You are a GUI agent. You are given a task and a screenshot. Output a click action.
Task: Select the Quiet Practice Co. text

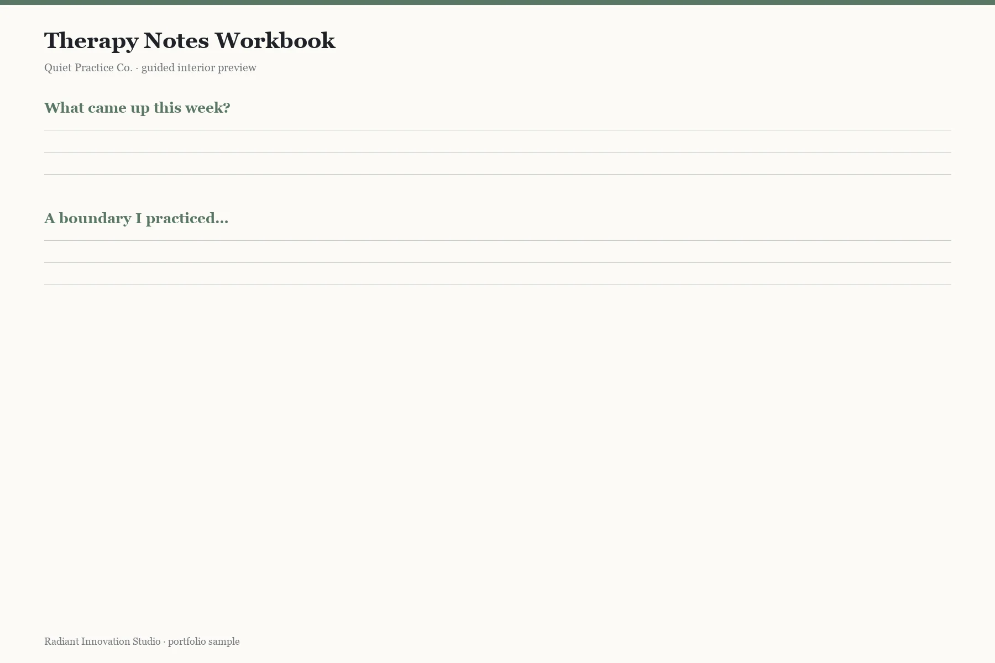88,67
